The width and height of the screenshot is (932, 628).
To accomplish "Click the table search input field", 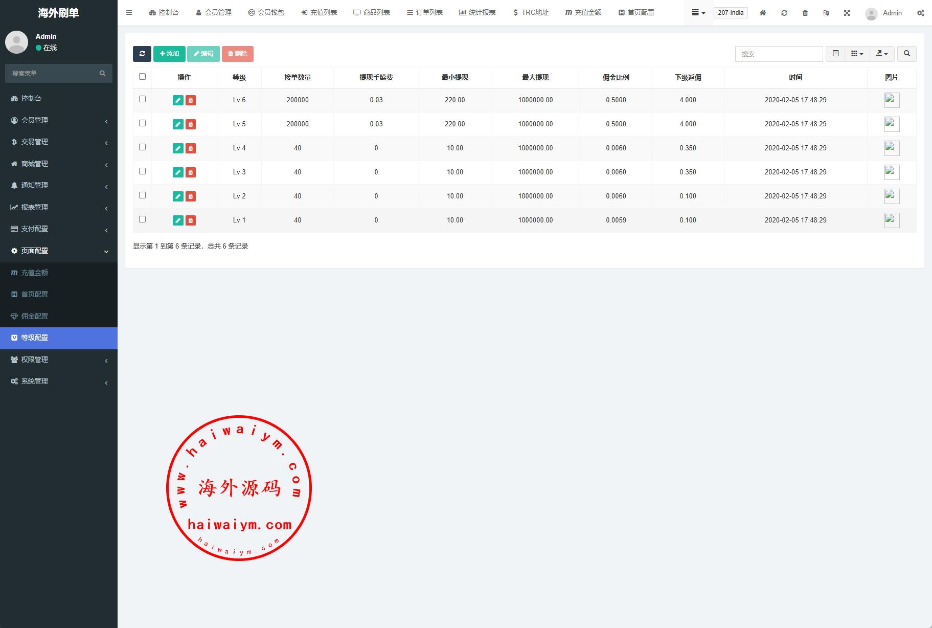I will 779,54.
